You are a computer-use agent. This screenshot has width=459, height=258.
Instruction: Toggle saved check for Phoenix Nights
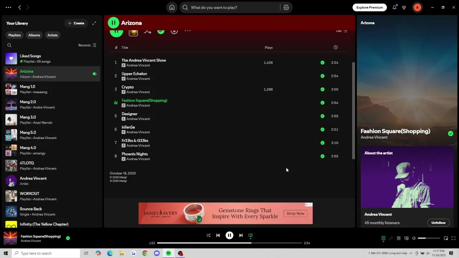[x=322, y=156]
